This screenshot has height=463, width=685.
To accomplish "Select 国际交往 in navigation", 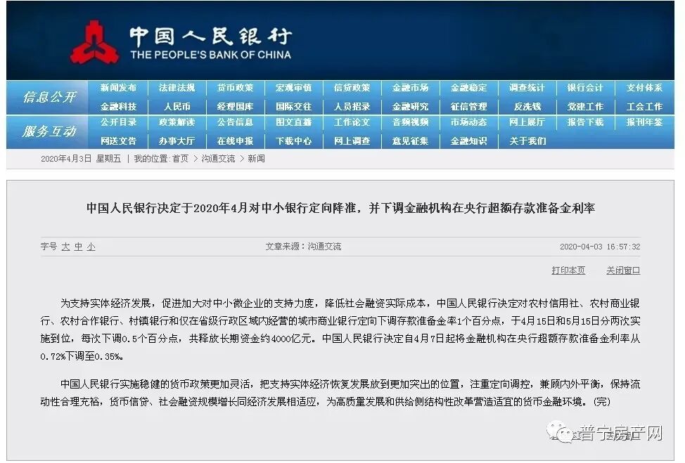I will point(293,107).
